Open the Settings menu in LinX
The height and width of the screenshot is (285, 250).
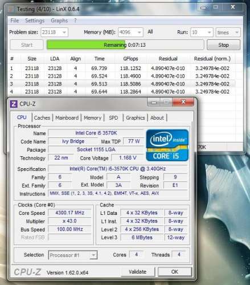point(35,21)
